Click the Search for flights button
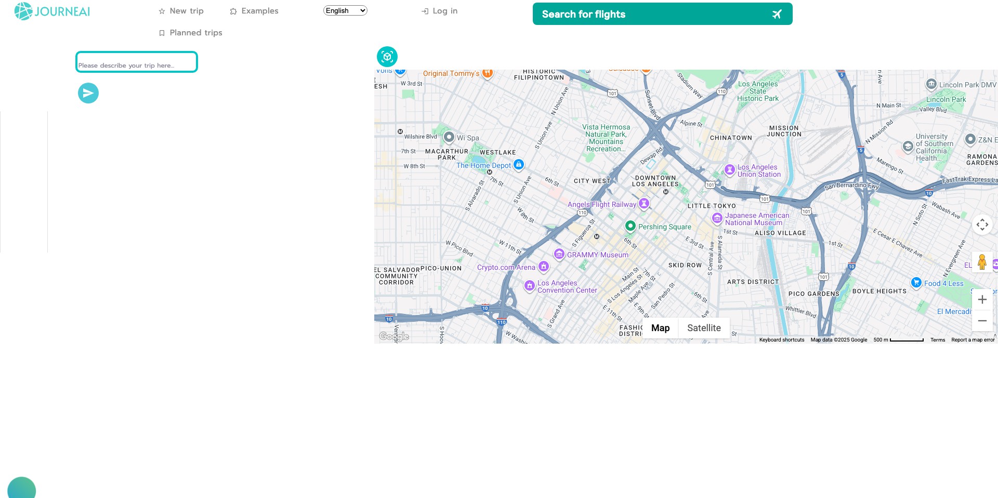The width and height of the screenshot is (998, 498). [662, 14]
